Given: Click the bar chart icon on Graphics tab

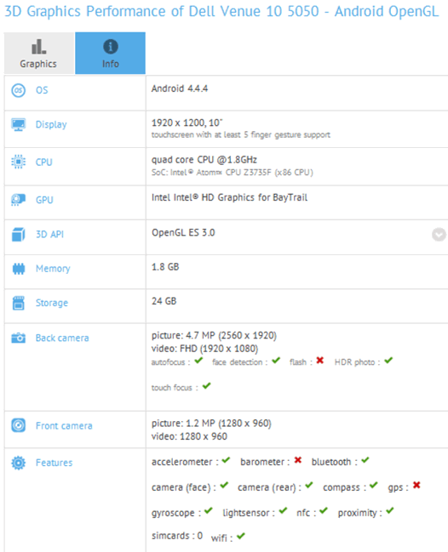Looking at the screenshot, I should pos(38,47).
